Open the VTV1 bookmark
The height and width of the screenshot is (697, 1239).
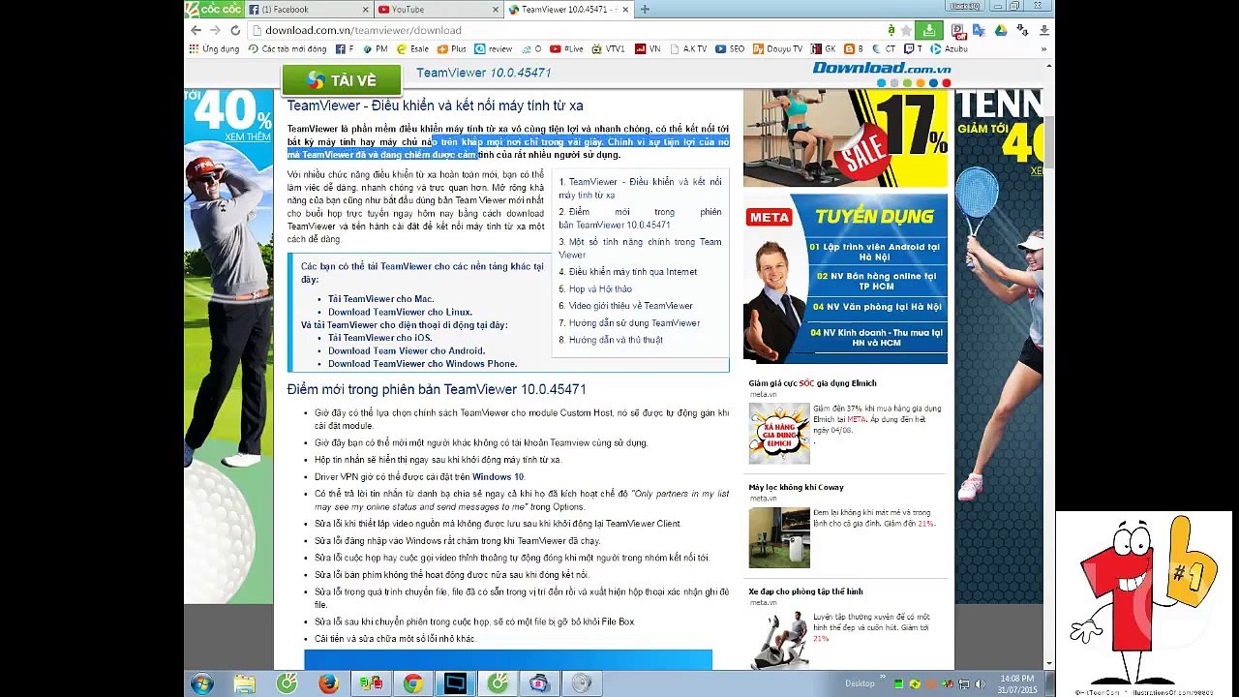609,49
